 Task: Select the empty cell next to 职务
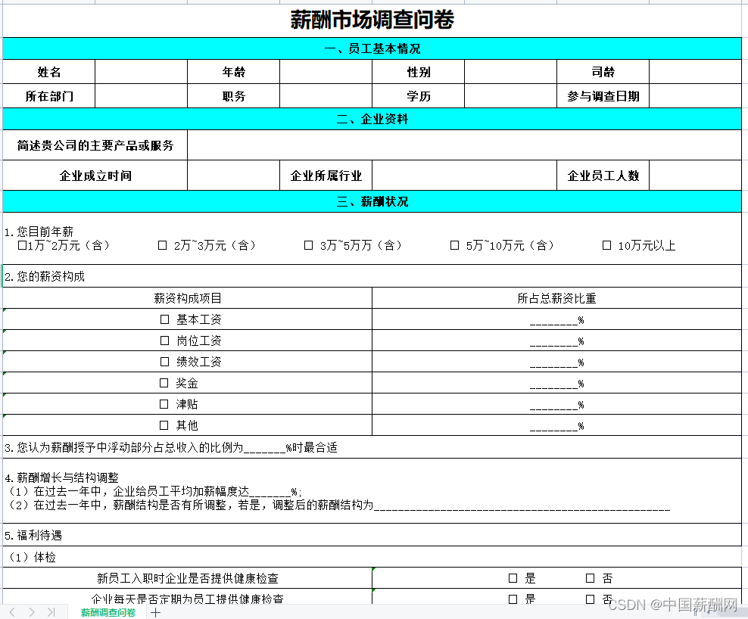[x=326, y=96]
